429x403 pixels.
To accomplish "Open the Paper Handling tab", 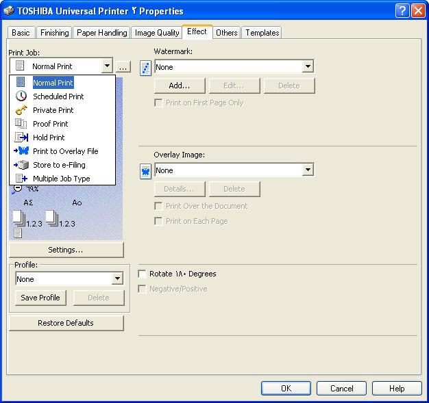I will (x=101, y=33).
